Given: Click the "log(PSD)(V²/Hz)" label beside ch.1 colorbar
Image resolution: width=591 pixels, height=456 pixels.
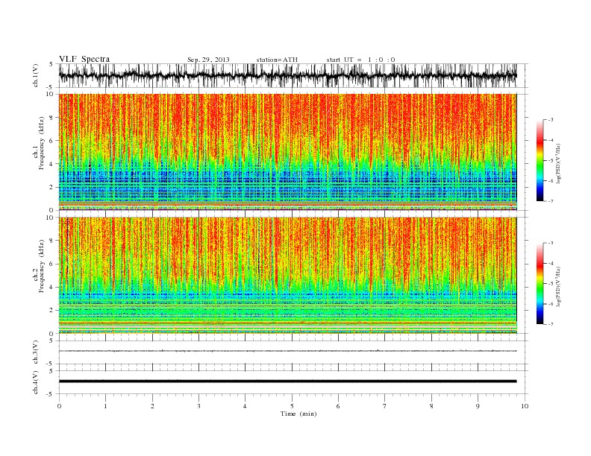Looking at the screenshot, I should (x=559, y=163).
